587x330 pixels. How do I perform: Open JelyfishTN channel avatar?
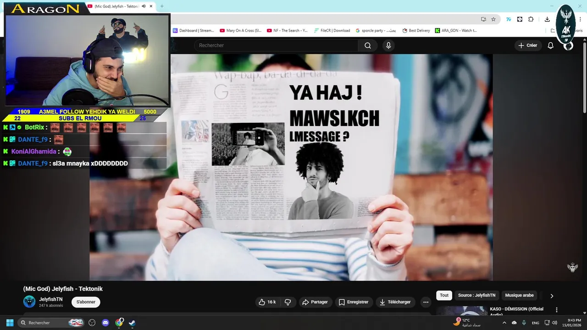point(29,302)
